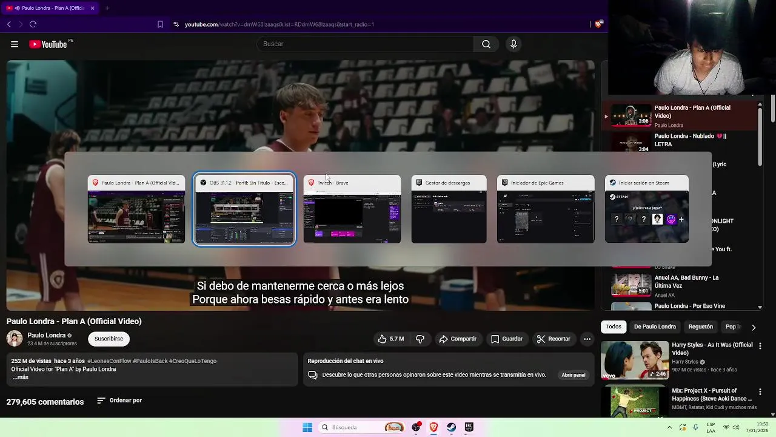Click the browser address bar URL
This screenshot has width=776, height=437.
[279, 24]
